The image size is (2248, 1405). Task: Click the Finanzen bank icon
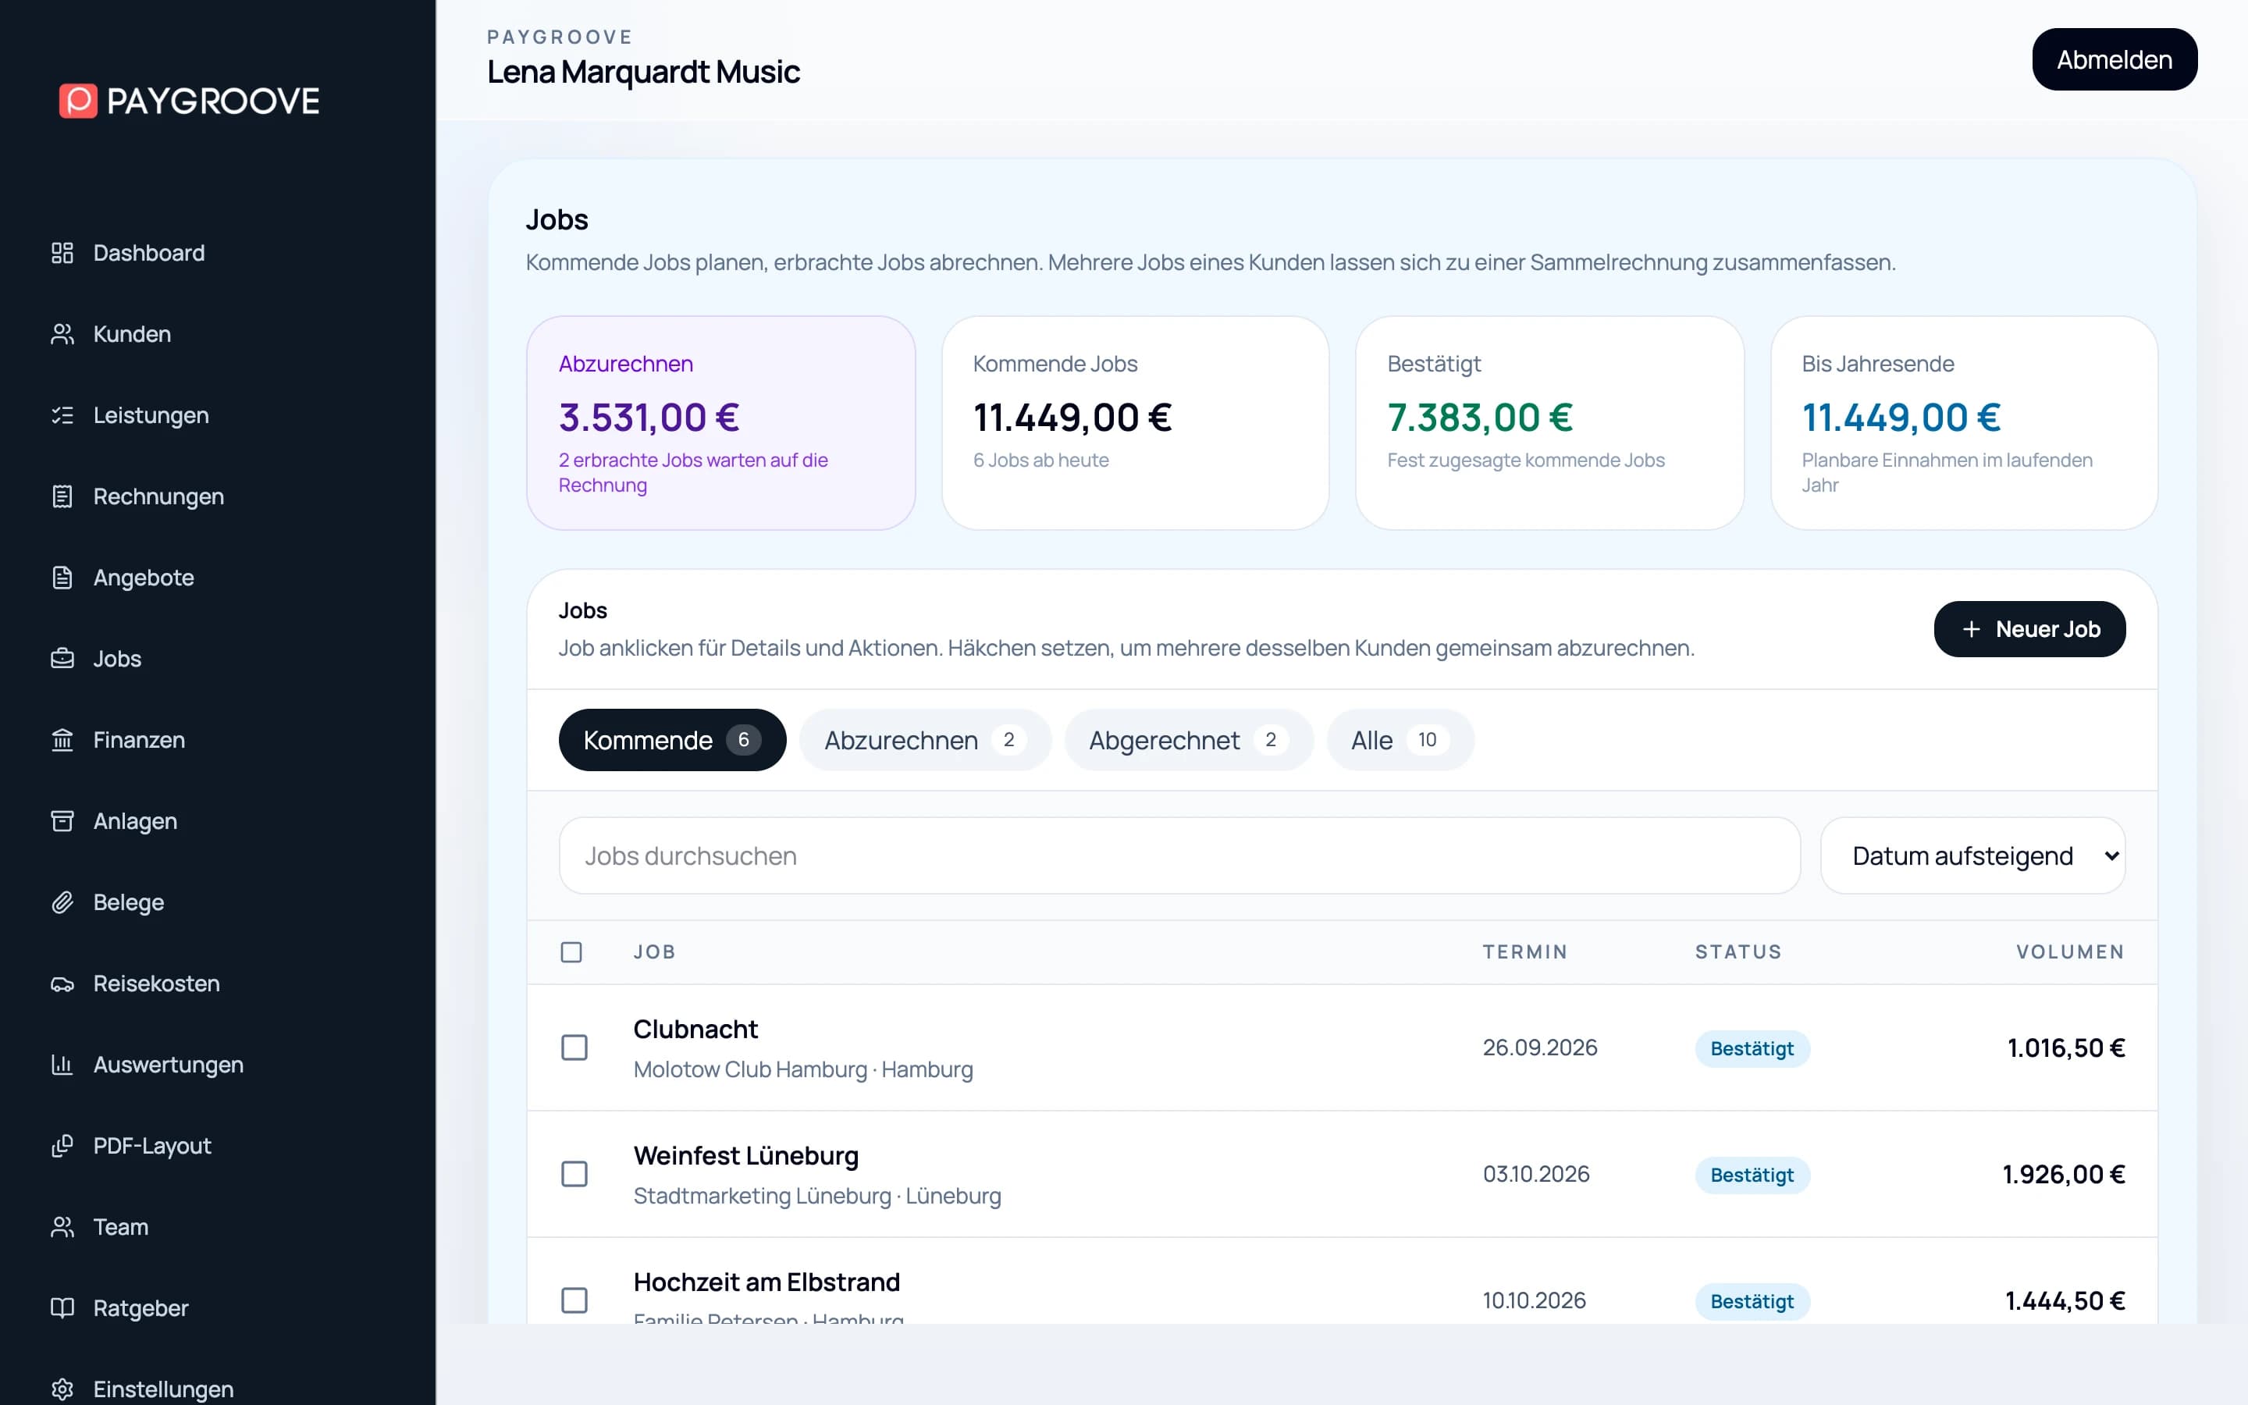pos(62,740)
